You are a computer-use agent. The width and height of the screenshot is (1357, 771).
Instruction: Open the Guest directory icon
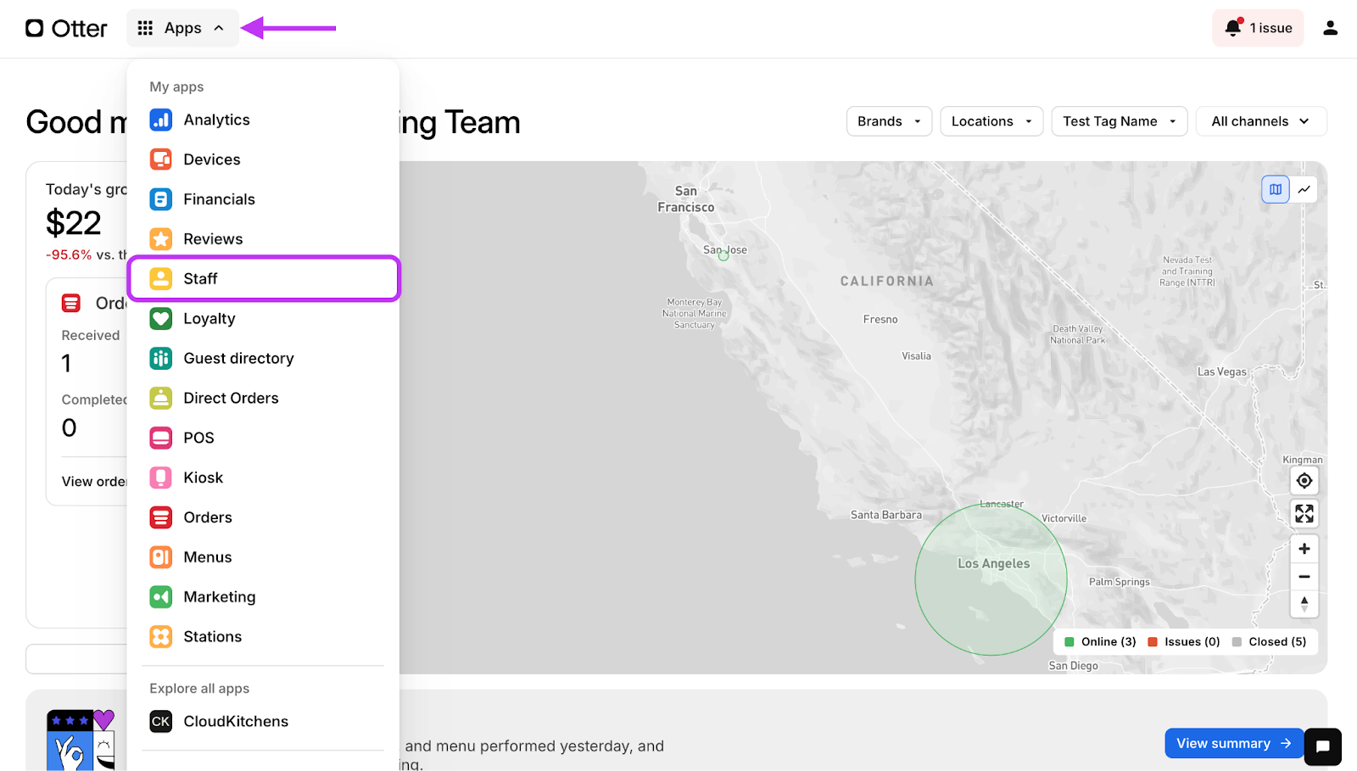161,359
